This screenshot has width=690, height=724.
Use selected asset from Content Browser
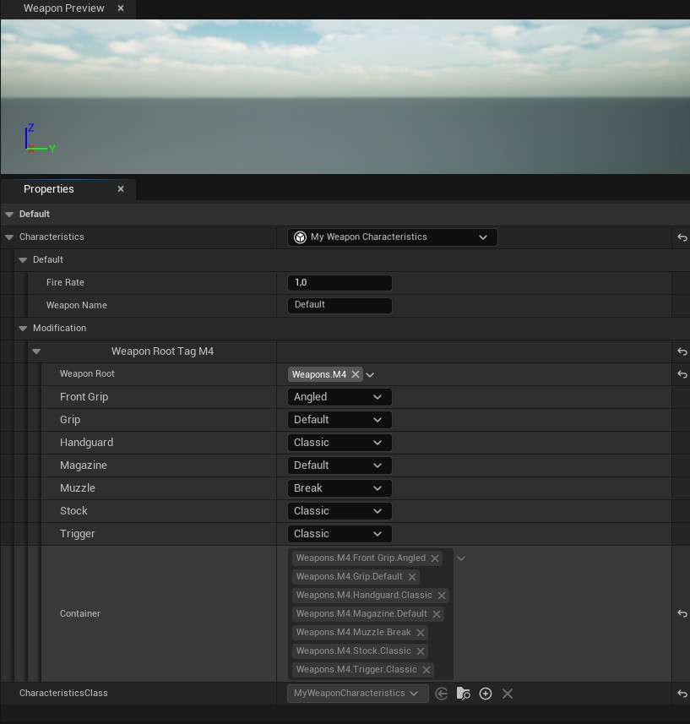441,694
